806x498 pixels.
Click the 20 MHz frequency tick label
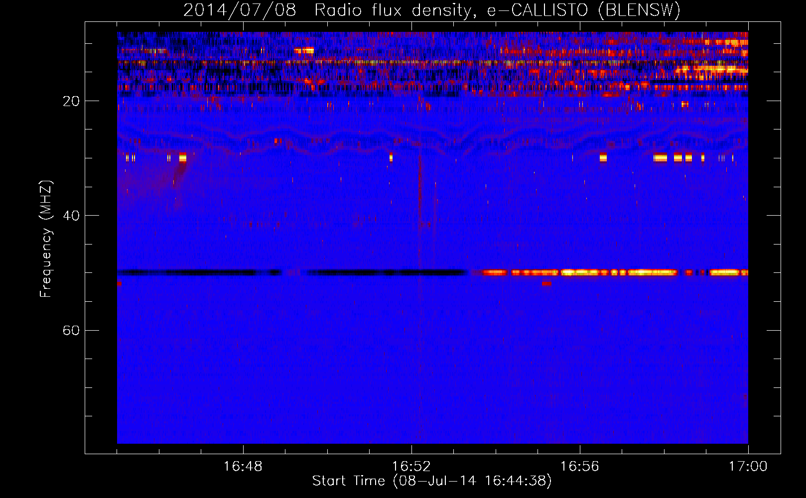pos(71,101)
